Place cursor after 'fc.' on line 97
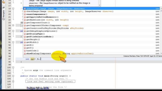The image size is (162, 91). coord(41,59)
